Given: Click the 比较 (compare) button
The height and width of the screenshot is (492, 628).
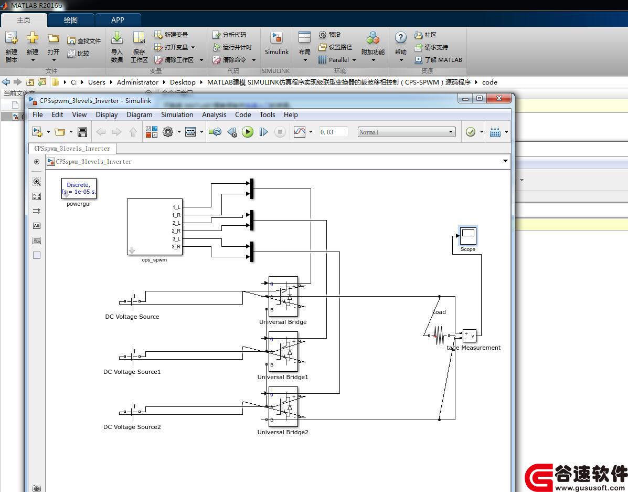Looking at the screenshot, I should 78,54.
